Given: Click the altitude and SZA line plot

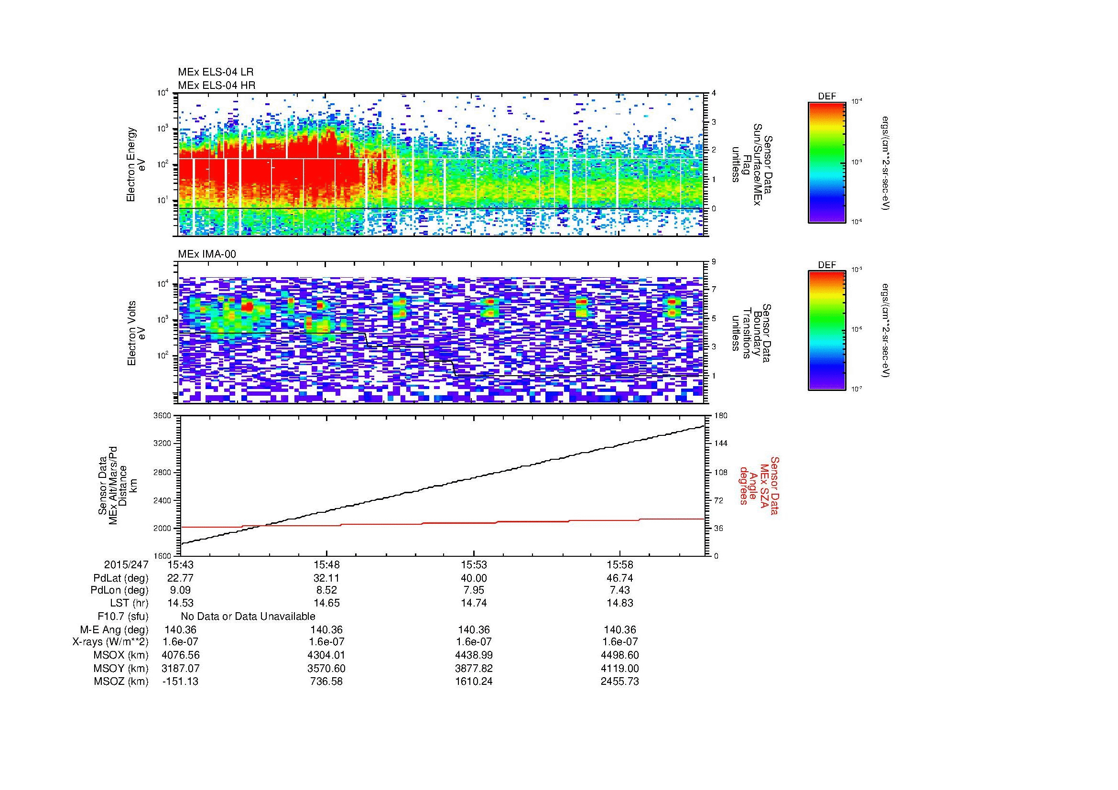Looking at the screenshot, I should click(x=443, y=486).
